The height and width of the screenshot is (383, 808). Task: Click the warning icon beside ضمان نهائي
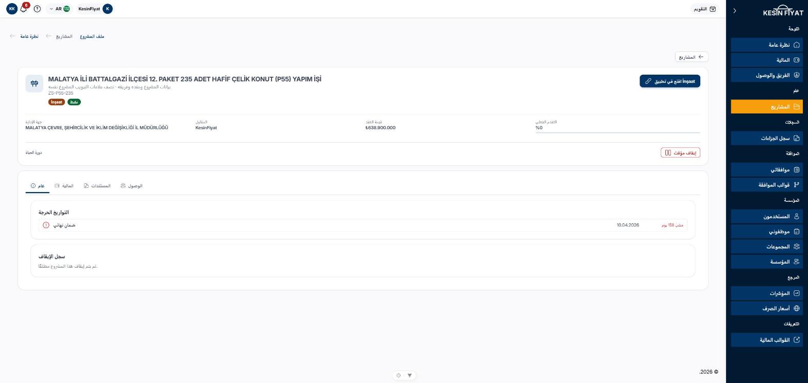click(x=46, y=225)
